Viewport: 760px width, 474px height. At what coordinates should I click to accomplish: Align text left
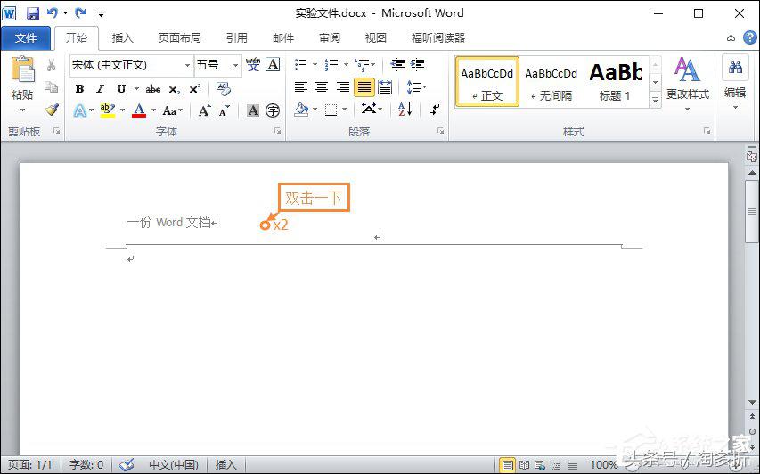(301, 87)
